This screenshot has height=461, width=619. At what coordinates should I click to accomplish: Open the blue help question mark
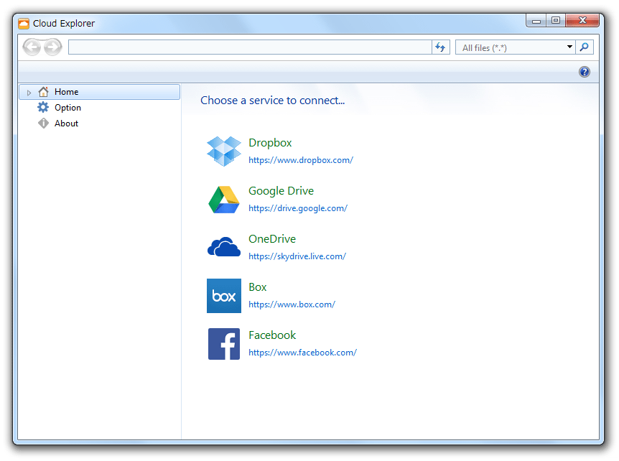click(x=585, y=72)
